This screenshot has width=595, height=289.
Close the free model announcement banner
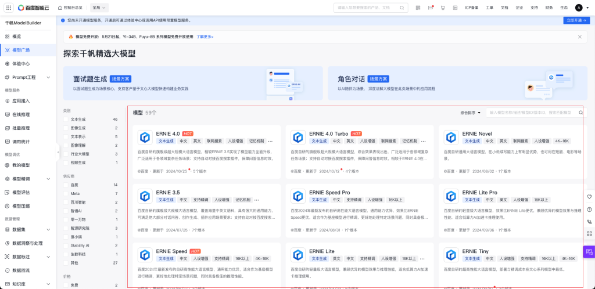(579, 37)
